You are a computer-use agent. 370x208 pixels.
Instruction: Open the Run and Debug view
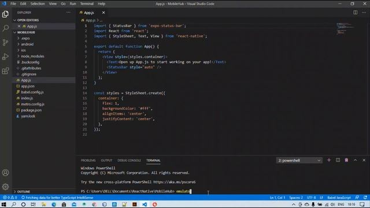click(5, 57)
